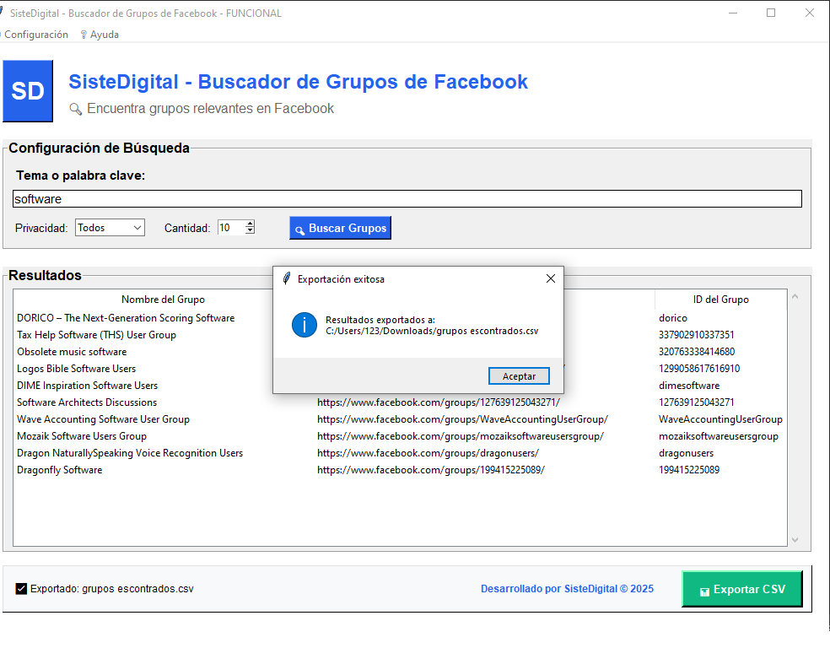830x648 pixels.
Task: Click the WaveAccountingUserGroup URL cell
Action: tap(462, 419)
